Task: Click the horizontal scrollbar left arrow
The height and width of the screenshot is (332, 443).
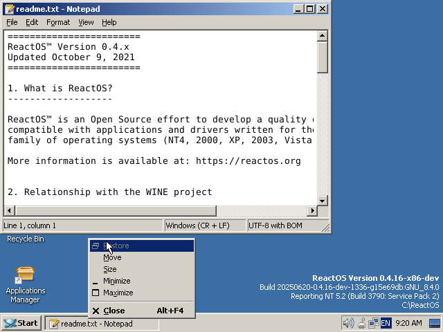Action: click(x=9, y=210)
